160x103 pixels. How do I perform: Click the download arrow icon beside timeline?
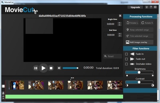point(3,93)
